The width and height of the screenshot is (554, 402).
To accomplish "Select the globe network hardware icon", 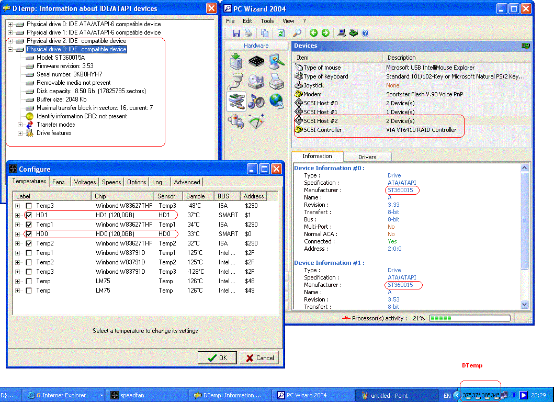I will pyautogui.click(x=277, y=102).
